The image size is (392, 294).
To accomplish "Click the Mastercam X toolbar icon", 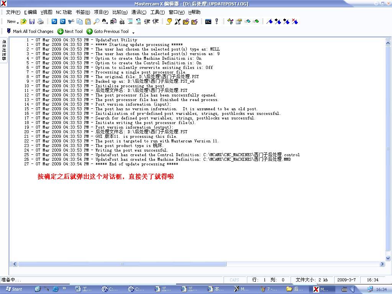I will pos(178,22).
